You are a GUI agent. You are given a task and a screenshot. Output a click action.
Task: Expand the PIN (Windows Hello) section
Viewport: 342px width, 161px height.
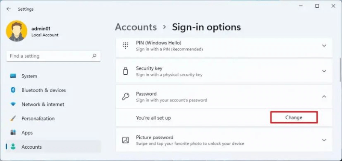[324, 46]
